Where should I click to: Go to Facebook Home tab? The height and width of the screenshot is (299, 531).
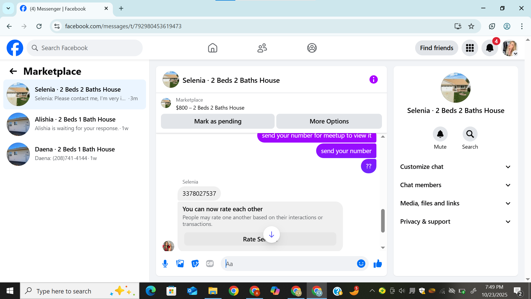click(212, 48)
